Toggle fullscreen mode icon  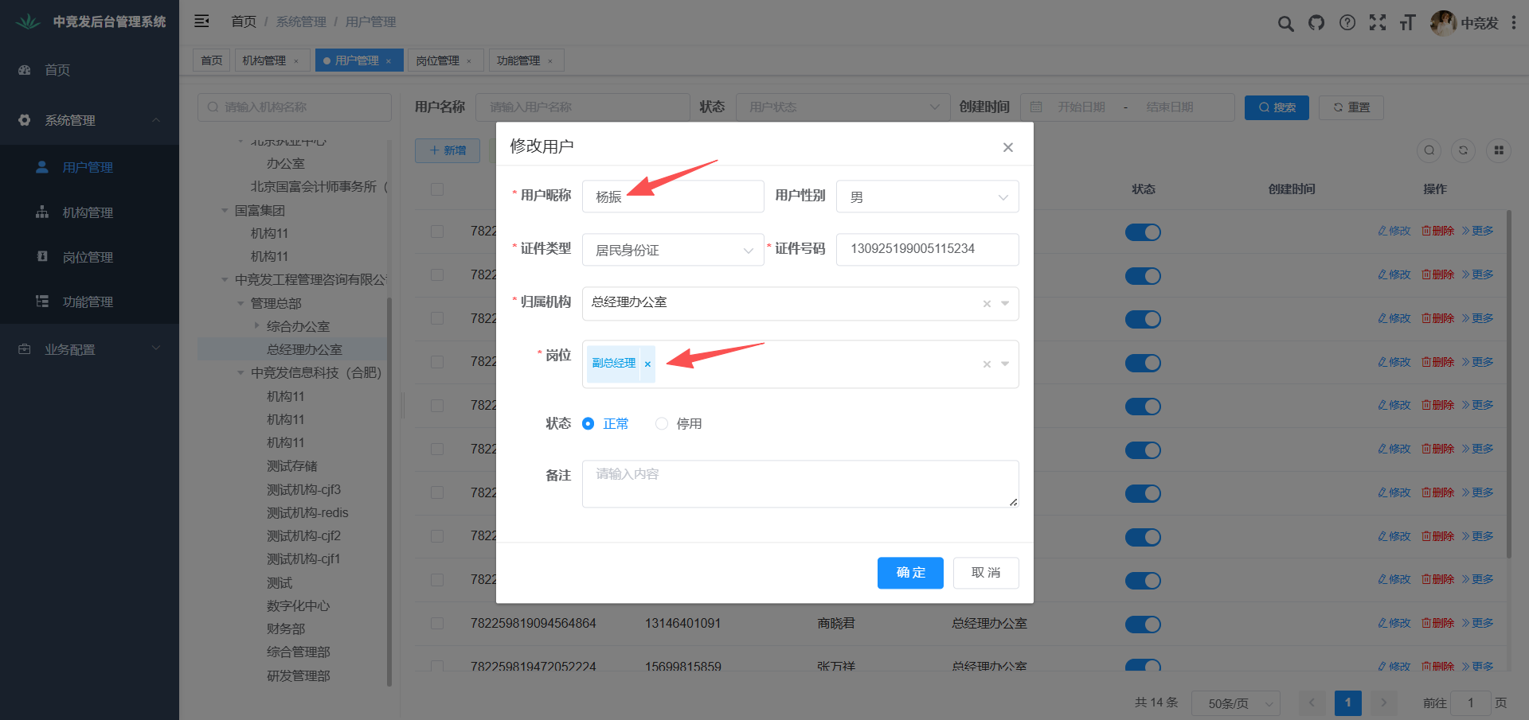tap(1378, 23)
